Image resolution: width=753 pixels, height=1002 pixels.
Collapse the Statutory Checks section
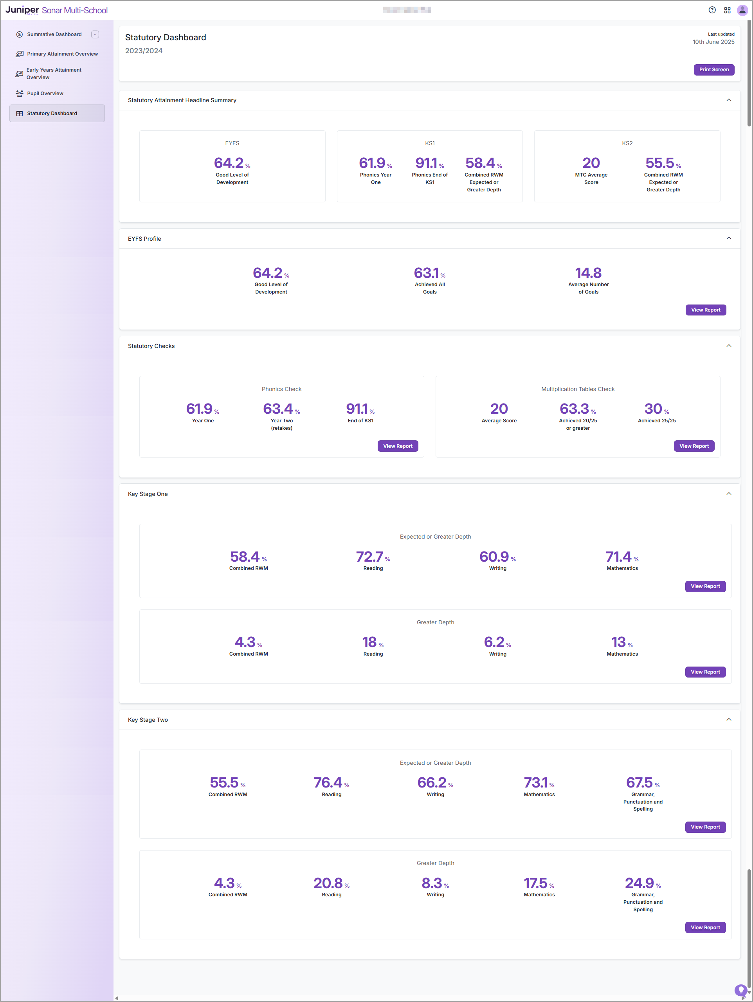728,346
